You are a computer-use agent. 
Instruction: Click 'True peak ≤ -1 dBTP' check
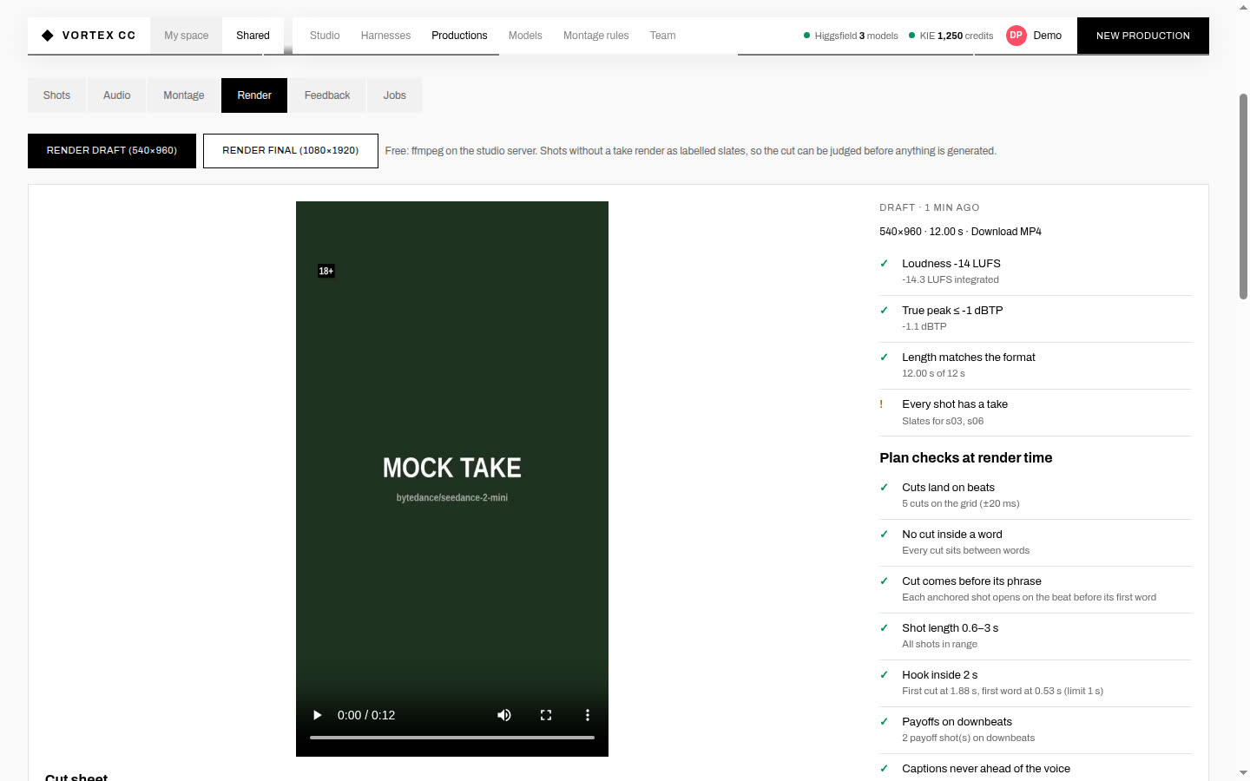pyautogui.click(x=1036, y=318)
